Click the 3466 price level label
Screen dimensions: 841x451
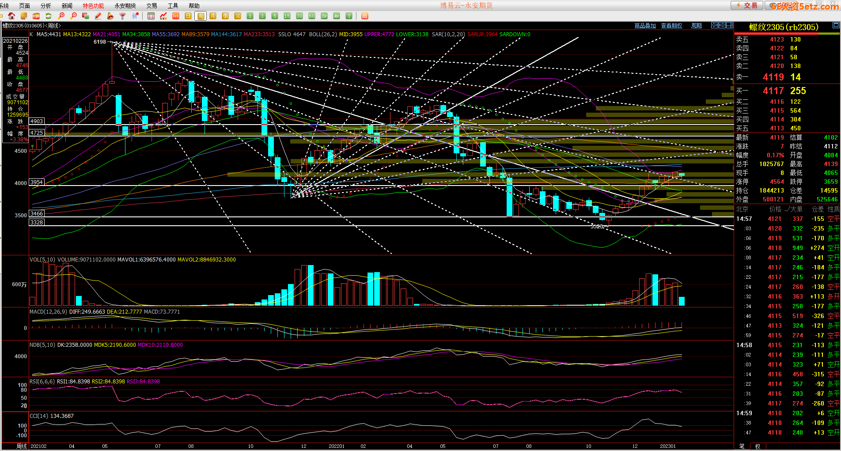(37, 213)
